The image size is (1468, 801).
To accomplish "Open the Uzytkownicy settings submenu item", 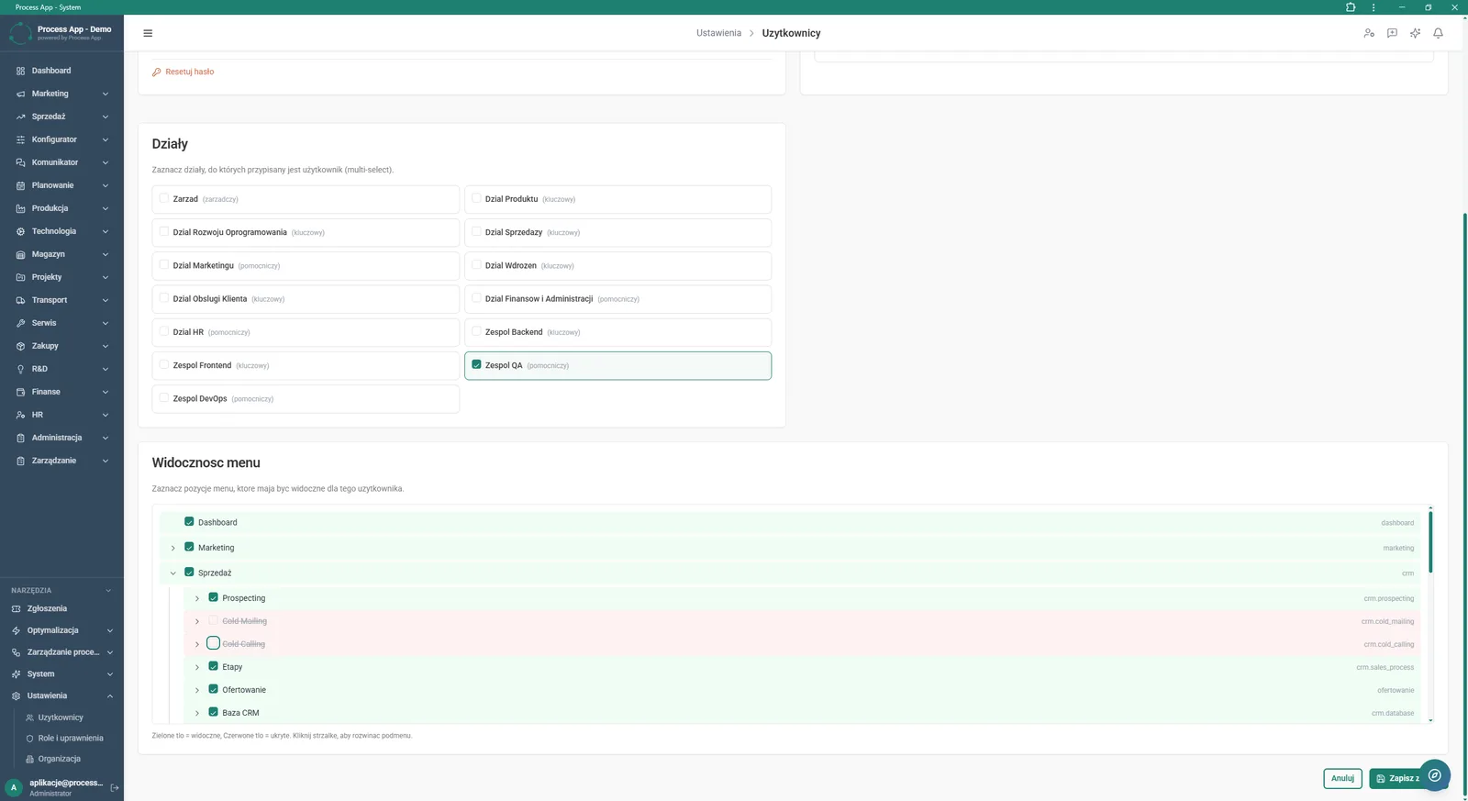I will click(x=61, y=718).
